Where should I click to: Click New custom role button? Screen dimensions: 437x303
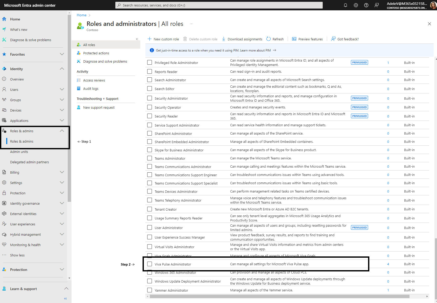(163, 39)
